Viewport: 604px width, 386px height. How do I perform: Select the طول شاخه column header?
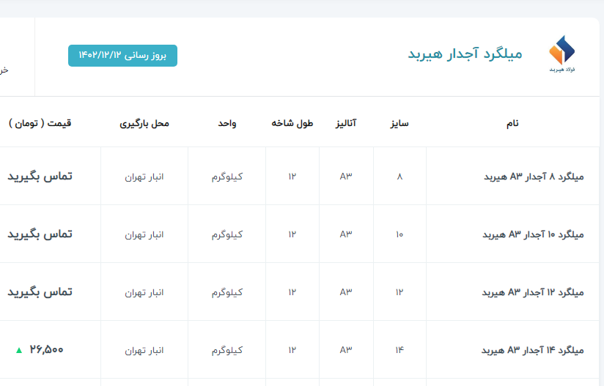(292, 123)
